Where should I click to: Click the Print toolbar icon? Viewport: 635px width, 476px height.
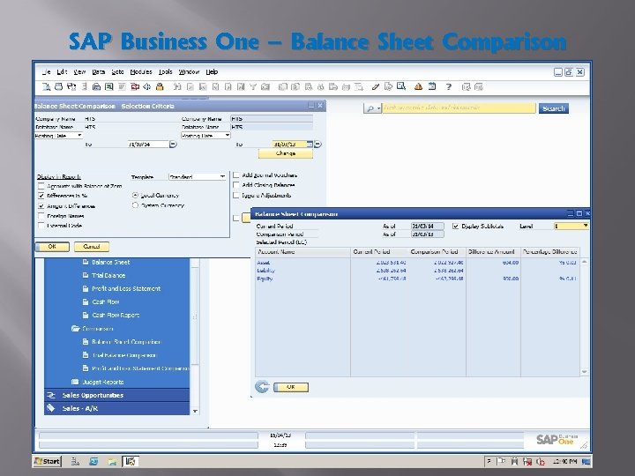point(59,86)
